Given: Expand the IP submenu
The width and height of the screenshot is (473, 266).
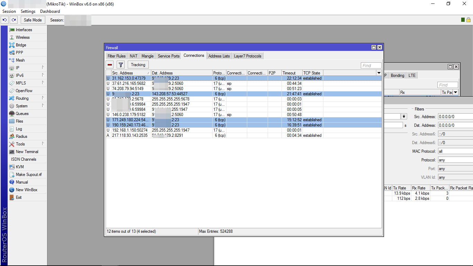Looking at the screenshot, I should tap(43, 68).
